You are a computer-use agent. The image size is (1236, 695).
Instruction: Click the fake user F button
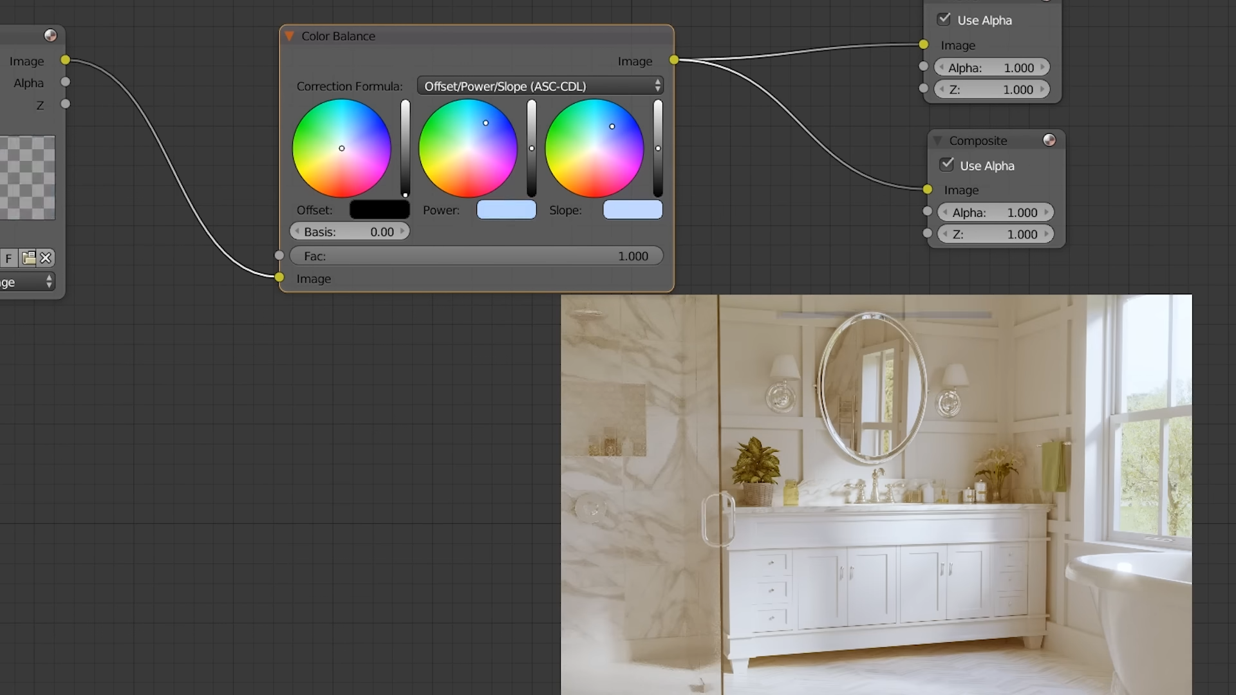pyautogui.click(x=9, y=258)
